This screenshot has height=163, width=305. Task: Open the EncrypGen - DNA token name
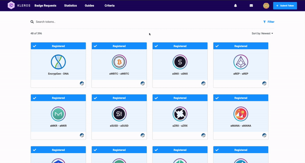click(58, 74)
